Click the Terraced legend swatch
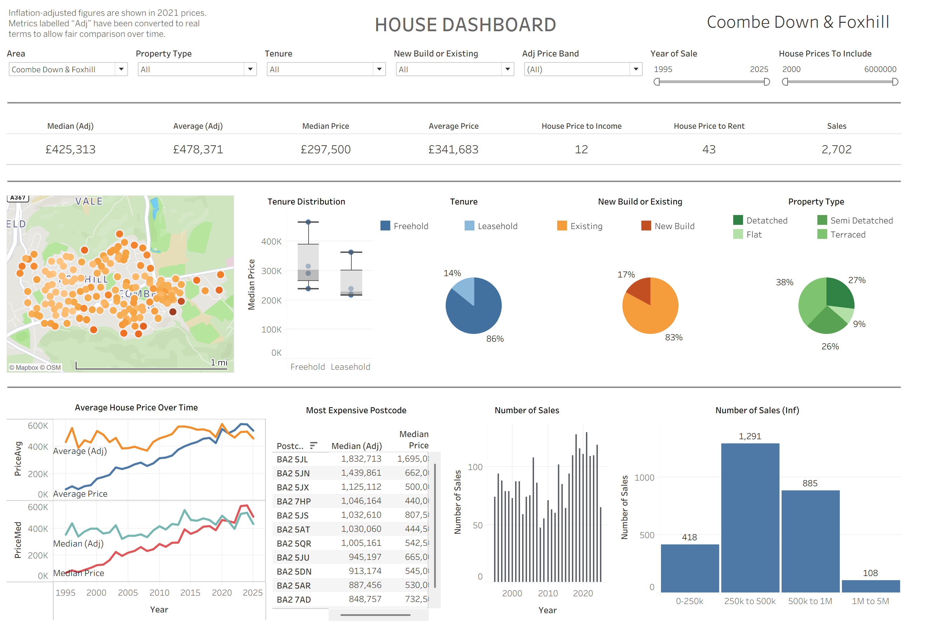925x637 pixels. pyautogui.click(x=823, y=234)
